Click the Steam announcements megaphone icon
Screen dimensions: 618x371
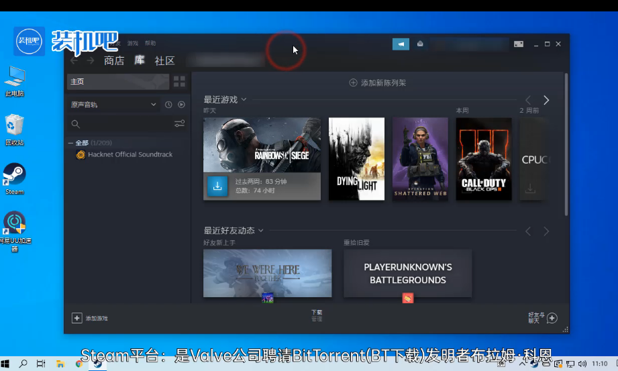pos(401,44)
